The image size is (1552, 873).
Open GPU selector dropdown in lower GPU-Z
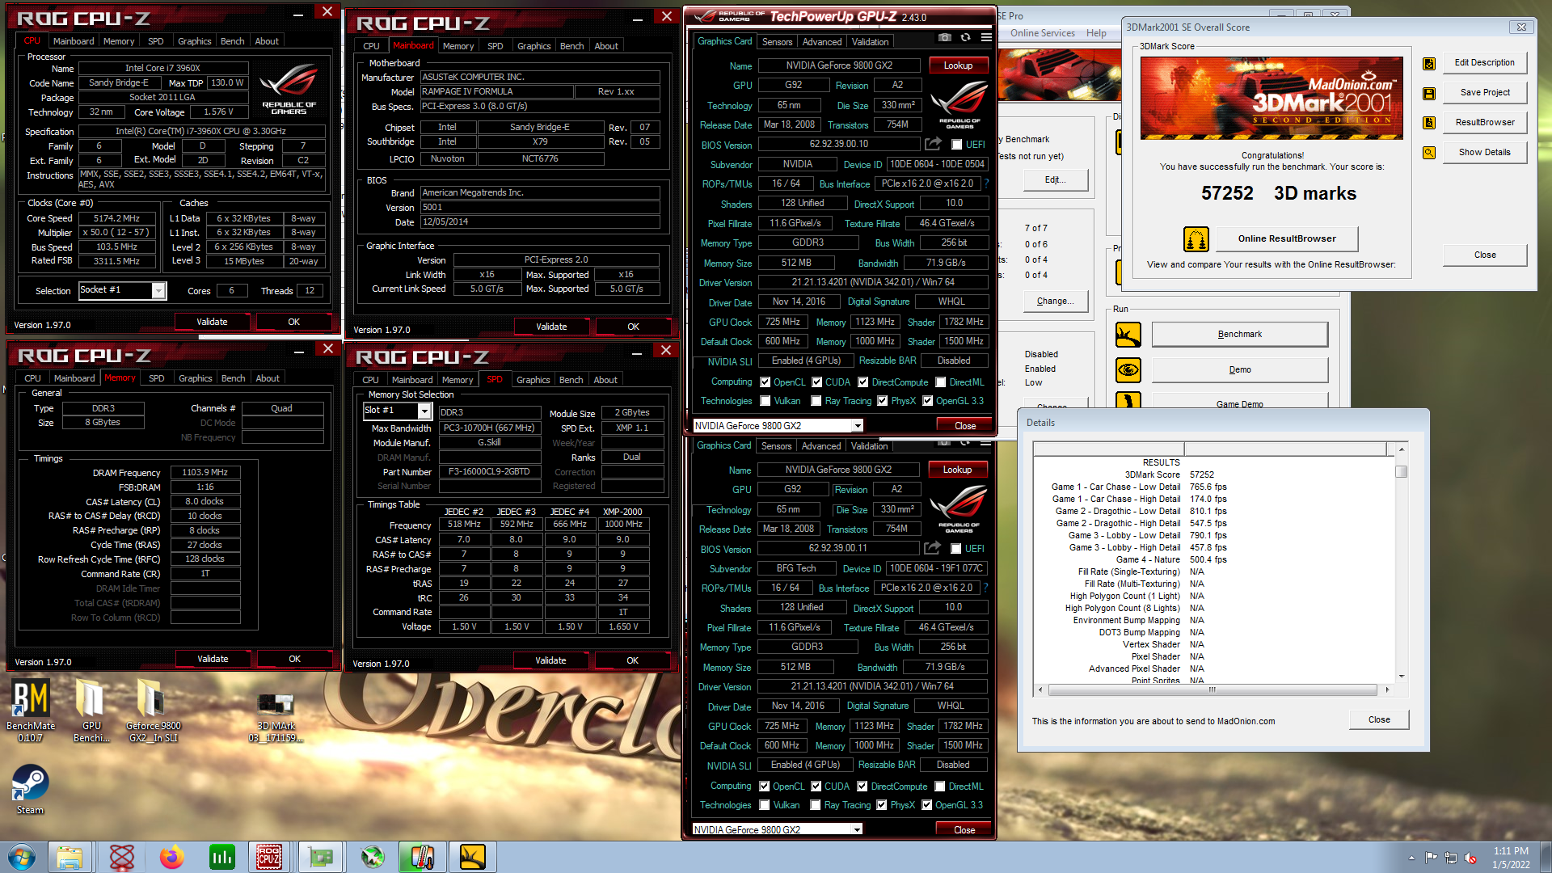(x=857, y=830)
